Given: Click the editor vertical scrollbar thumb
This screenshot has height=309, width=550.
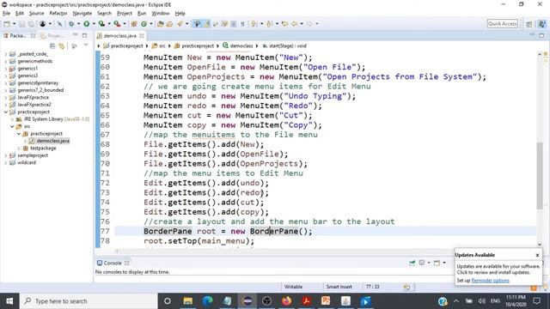Looking at the screenshot, I should pyautogui.click(x=540, y=176).
